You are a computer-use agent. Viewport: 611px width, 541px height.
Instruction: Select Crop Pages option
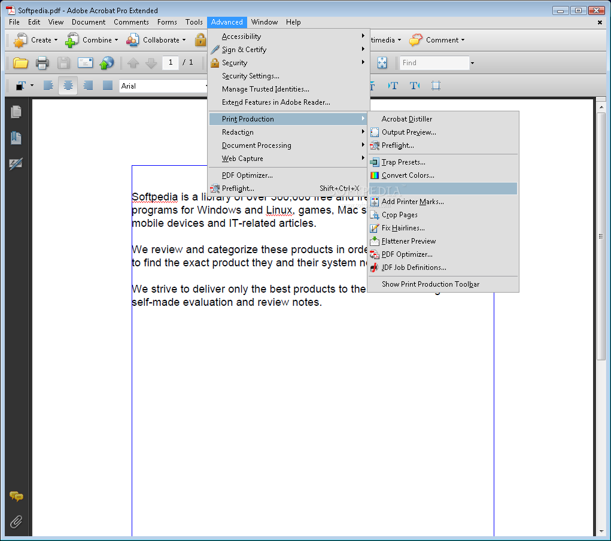pyautogui.click(x=443, y=215)
